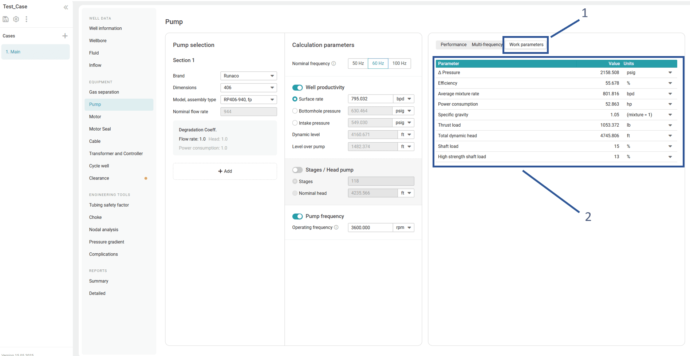Open the Multi-frequency tab
Image resolution: width=690 pixels, height=356 pixels.
[486, 45]
